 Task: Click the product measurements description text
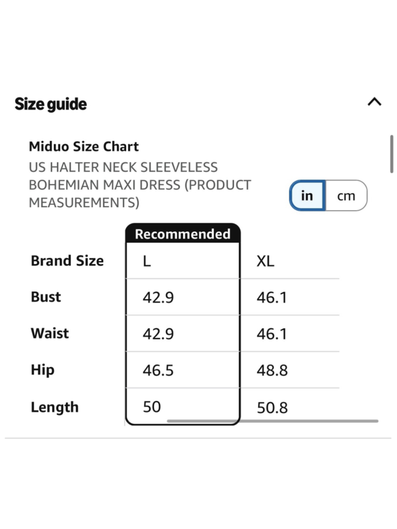(140, 185)
